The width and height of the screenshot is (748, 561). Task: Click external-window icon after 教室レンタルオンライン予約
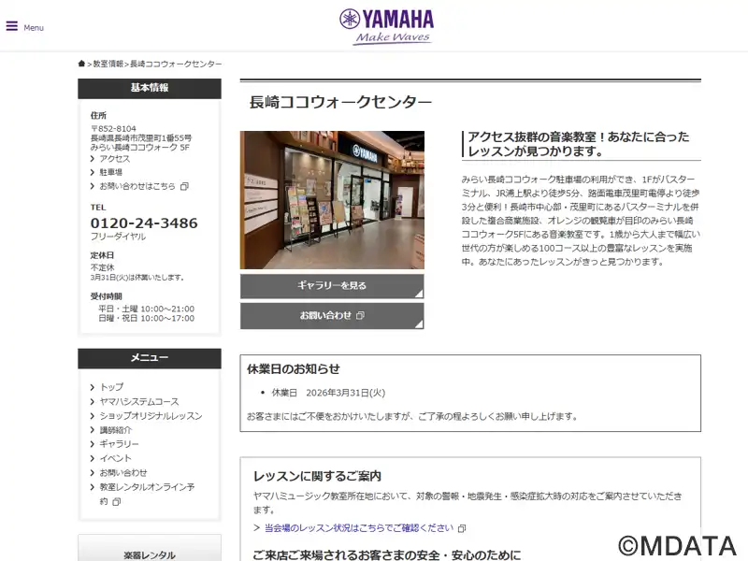[x=116, y=502]
